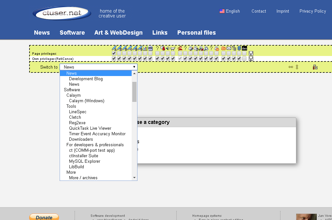Click the envelope mail icon
This screenshot has height=220, width=332.
click(229, 48)
